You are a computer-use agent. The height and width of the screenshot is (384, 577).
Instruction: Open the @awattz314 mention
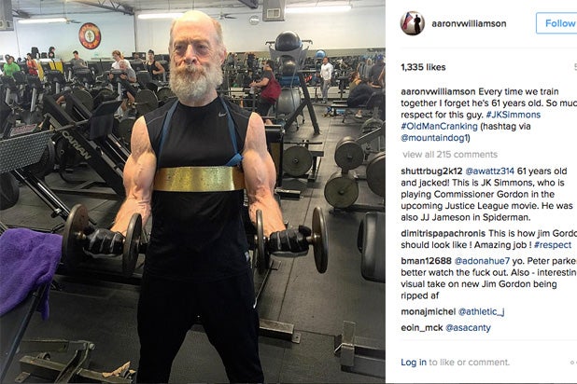[x=489, y=171]
